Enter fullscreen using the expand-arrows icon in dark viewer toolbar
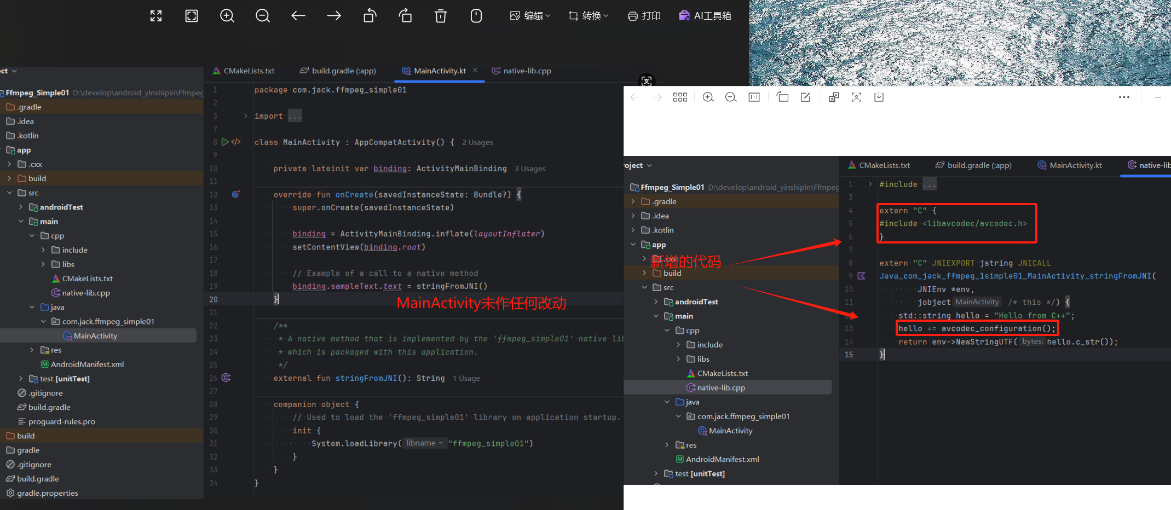This screenshot has width=1171, height=510. [156, 16]
